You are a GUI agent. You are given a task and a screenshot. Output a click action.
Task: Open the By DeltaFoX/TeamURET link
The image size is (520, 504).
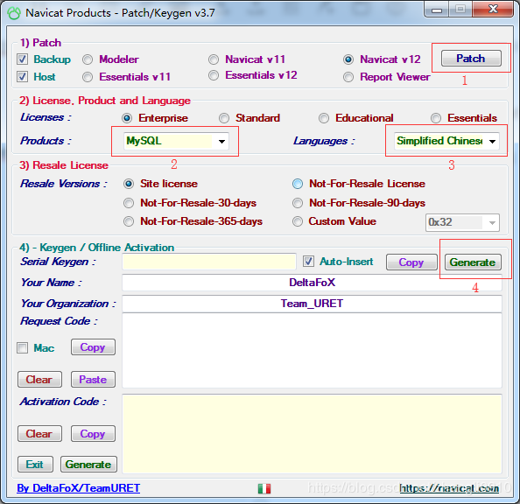coord(79,488)
